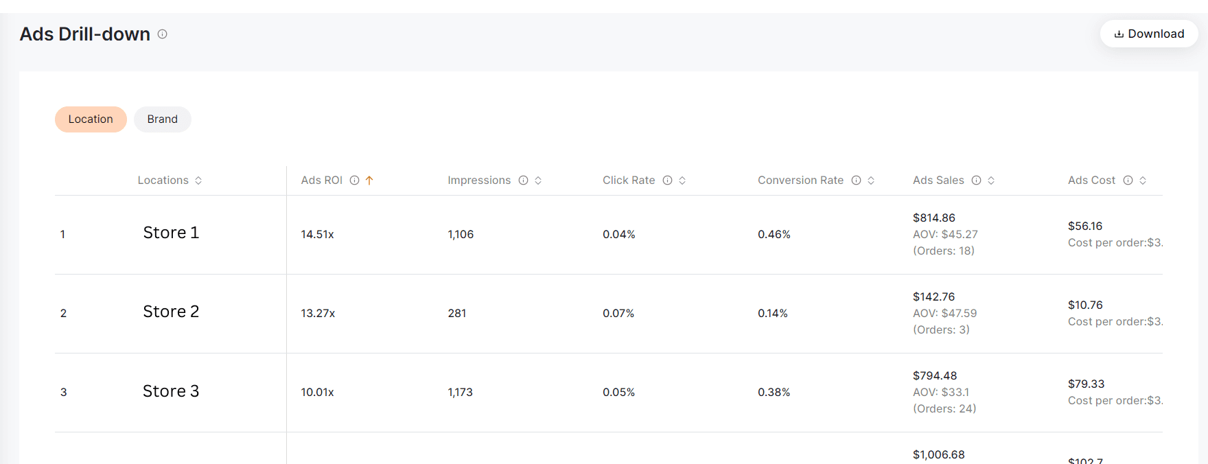Switch to the Brand tab
The width and height of the screenshot is (1208, 464).
[x=163, y=119]
